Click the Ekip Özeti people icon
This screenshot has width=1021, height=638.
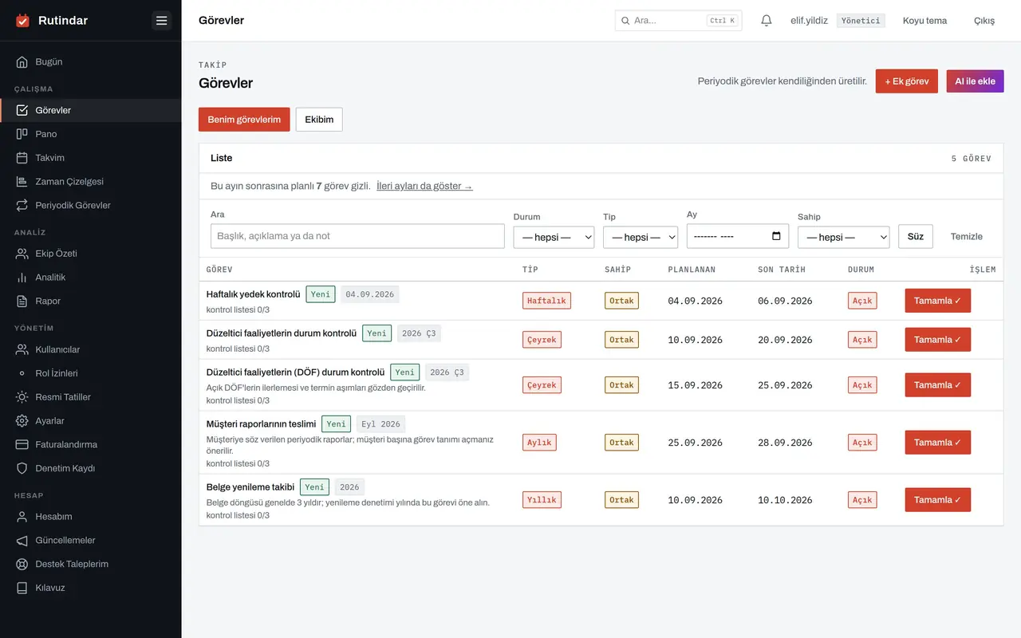[22, 254]
